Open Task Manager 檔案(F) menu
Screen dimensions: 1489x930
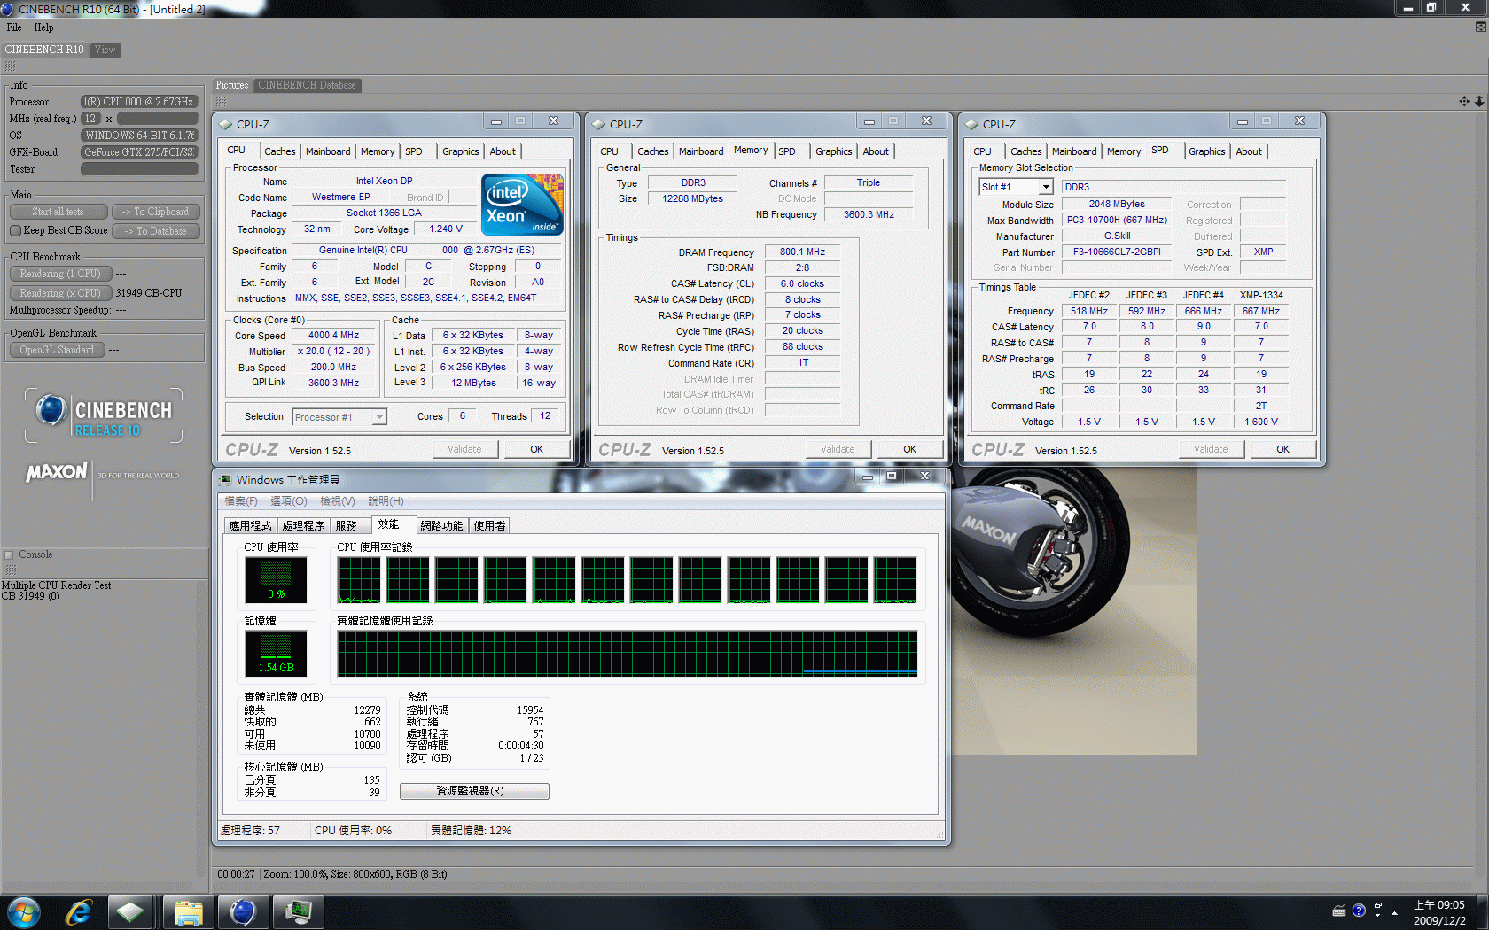point(241,501)
